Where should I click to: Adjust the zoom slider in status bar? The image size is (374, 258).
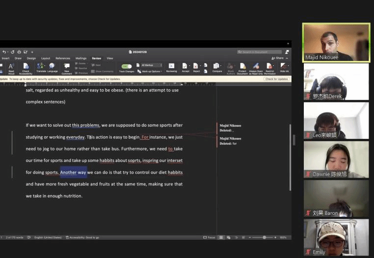[x=264, y=237]
